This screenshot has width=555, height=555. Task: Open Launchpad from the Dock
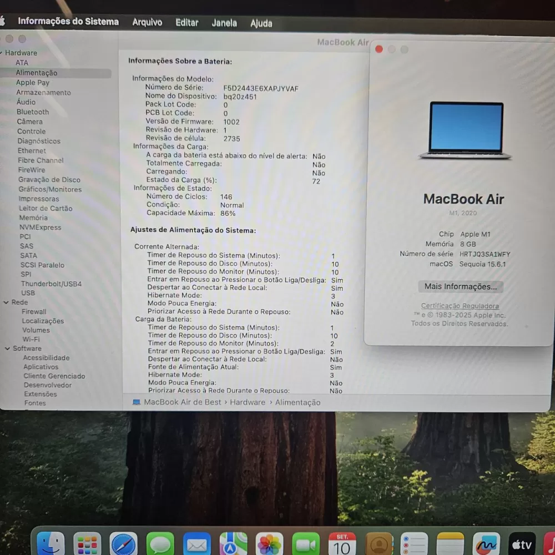point(87,544)
